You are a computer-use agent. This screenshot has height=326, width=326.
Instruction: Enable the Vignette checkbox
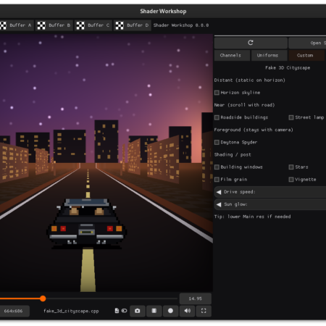291,180
